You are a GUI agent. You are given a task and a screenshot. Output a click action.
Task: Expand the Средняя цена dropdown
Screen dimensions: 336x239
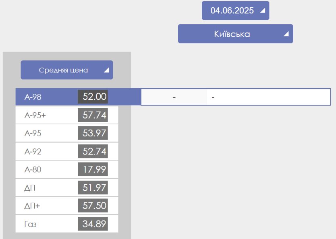(x=67, y=70)
